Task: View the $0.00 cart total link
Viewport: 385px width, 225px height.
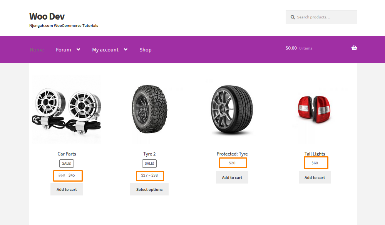Action: click(x=291, y=48)
